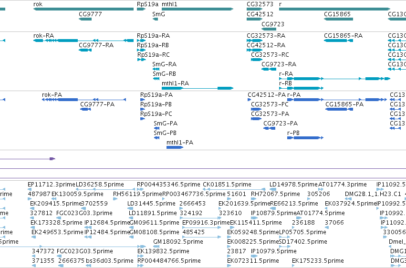Select the CG9723 gene arrow bar

coord(269,29)
